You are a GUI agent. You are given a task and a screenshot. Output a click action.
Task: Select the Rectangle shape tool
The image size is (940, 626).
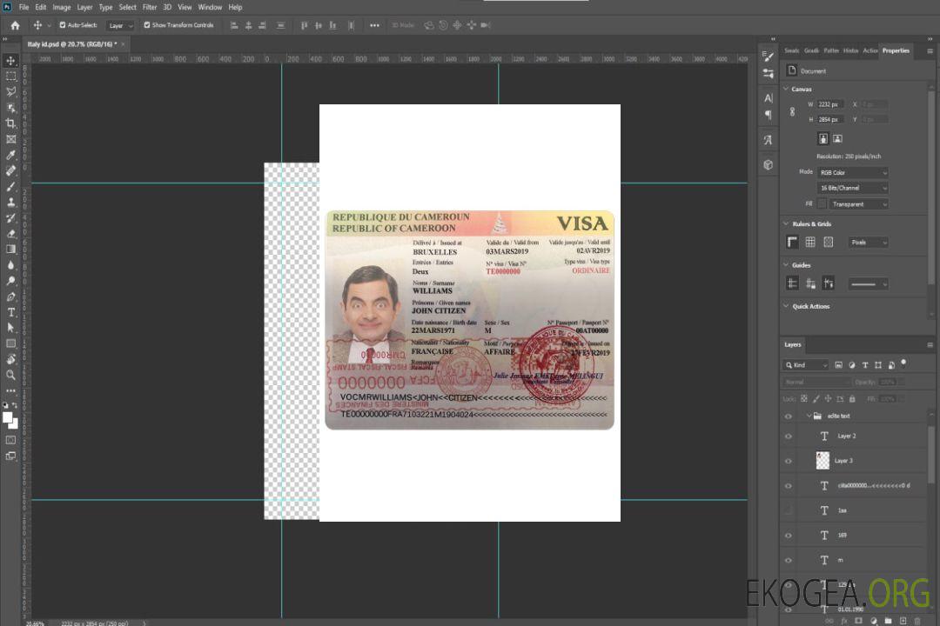point(10,343)
